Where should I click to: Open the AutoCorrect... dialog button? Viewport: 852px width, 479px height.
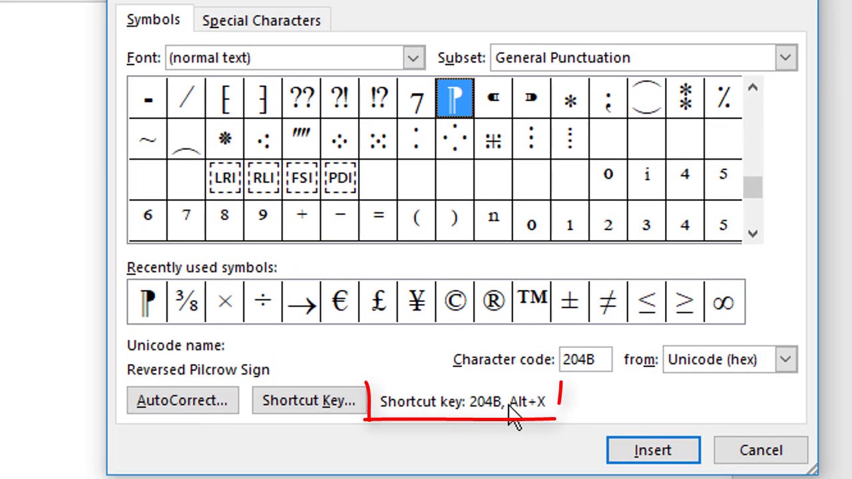coord(182,400)
